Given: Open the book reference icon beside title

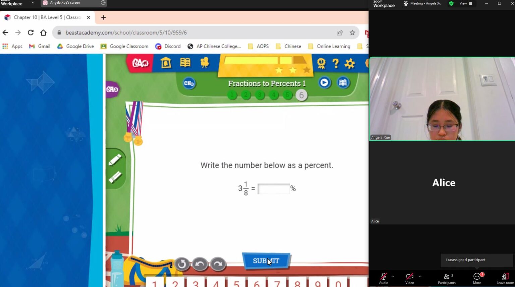Looking at the screenshot, I should point(343,82).
